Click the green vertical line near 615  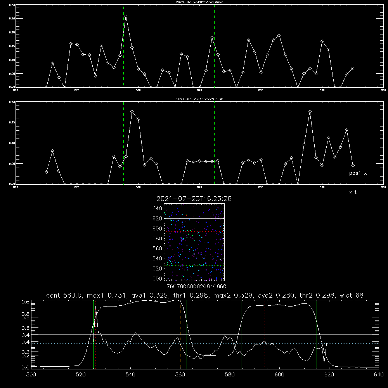click(317, 334)
